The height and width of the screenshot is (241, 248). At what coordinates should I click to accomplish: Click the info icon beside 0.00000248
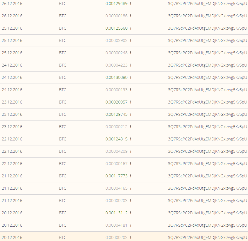(x=131, y=53)
